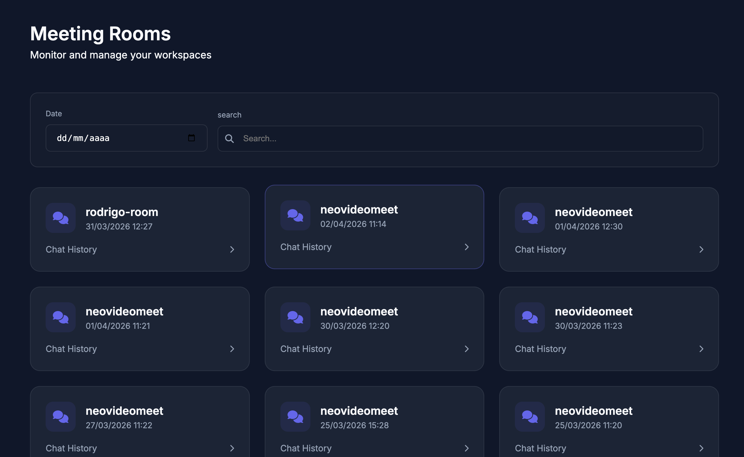Open Chat History for 25/03/2026 15:28 room
The height and width of the screenshot is (457, 744).
tap(306, 448)
